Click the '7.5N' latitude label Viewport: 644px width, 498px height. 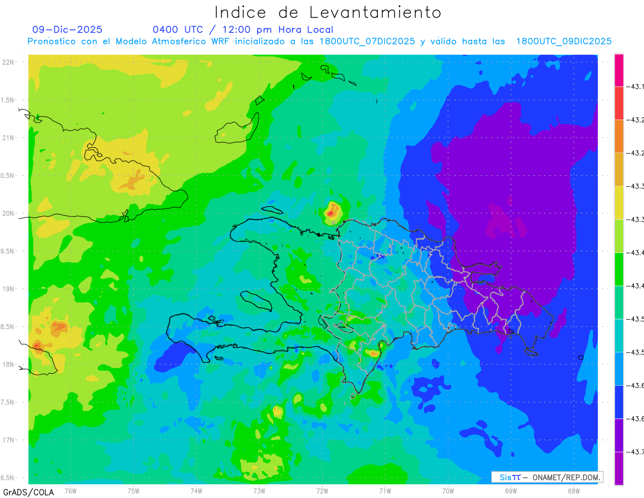(8, 402)
